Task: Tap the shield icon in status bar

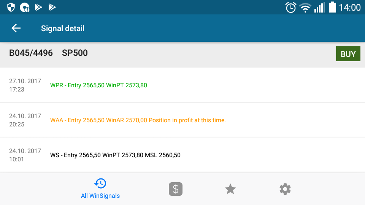Action: tap(11, 7)
